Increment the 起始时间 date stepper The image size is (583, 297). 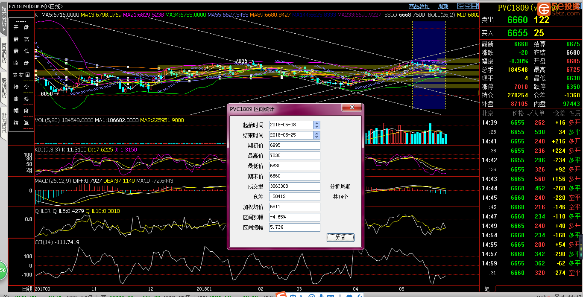tap(316, 123)
